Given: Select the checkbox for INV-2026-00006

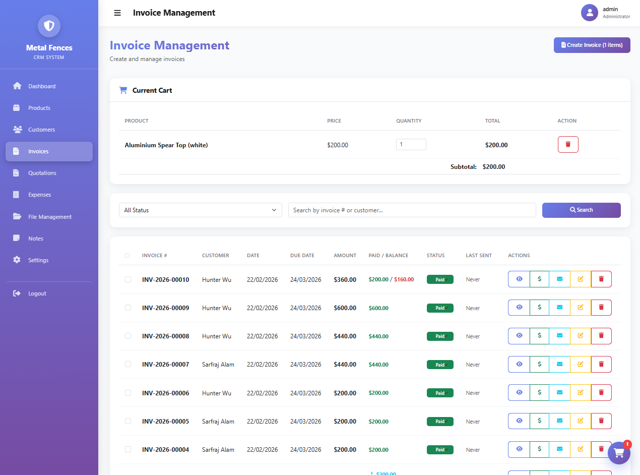Looking at the screenshot, I should (x=127, y=393).
